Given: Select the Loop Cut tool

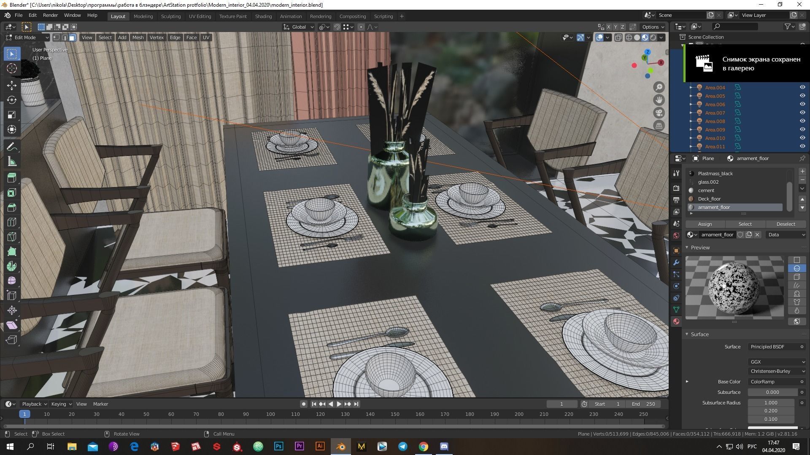Looking at the screenshot, I should point(12,222).
